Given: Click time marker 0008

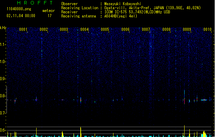Looking at the screenshot, I should point(166,29).
